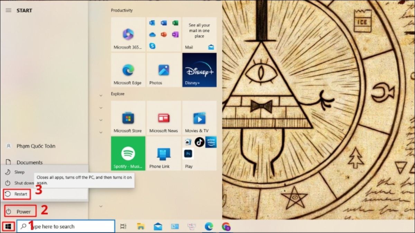Open the Microsoft 365 tile

(x=128, y=35)
